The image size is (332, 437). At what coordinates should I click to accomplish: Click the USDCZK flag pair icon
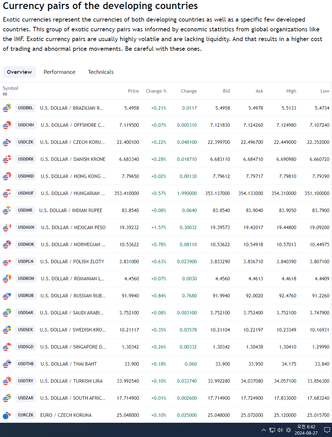(x=7, y=142)
